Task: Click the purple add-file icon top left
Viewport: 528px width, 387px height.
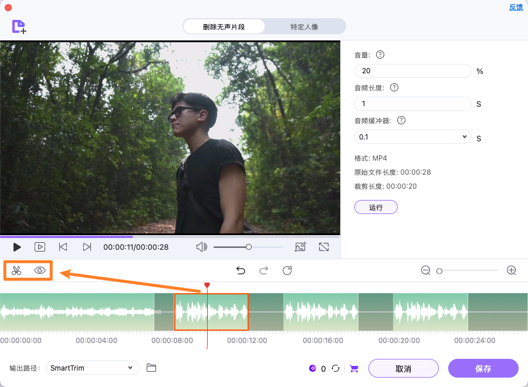Action: click(x=18, y=26)
